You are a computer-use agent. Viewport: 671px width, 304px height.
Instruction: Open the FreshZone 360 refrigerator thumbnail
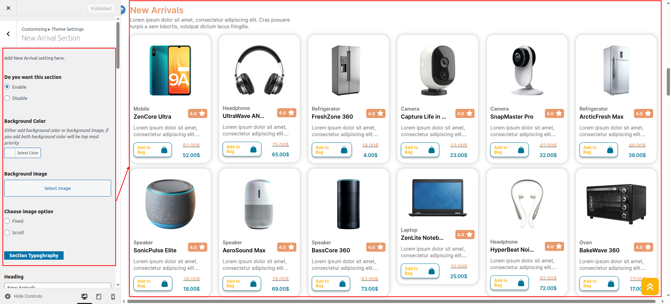point(346,70)
